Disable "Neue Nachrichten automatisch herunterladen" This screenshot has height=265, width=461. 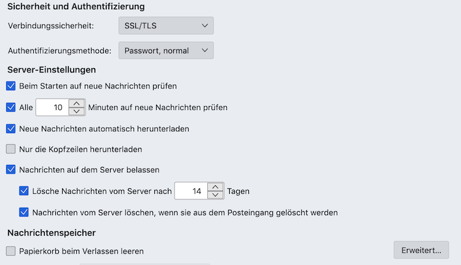(x=10, y=129)
